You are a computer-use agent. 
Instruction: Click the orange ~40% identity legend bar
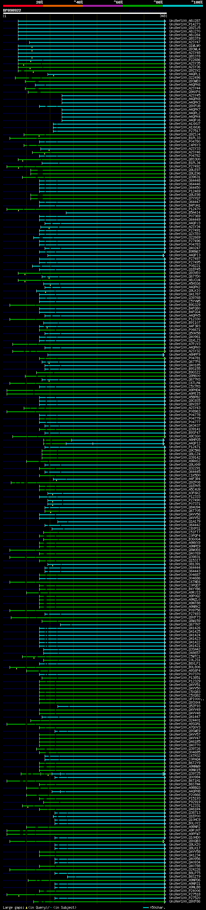coord(63,6)
